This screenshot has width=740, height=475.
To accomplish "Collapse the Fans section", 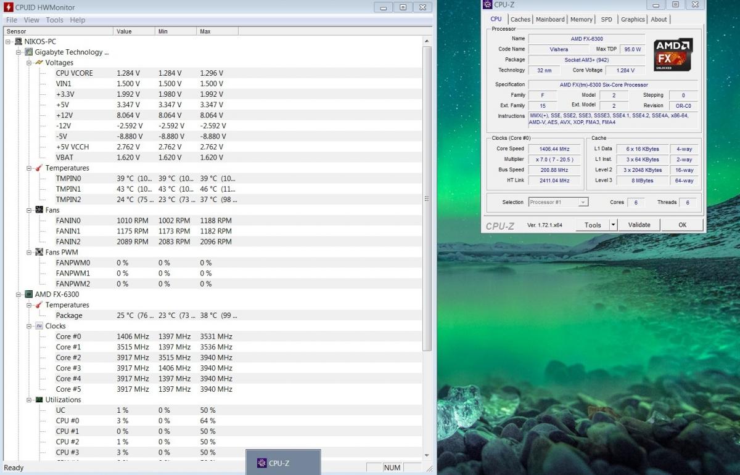I will (29, 210).
